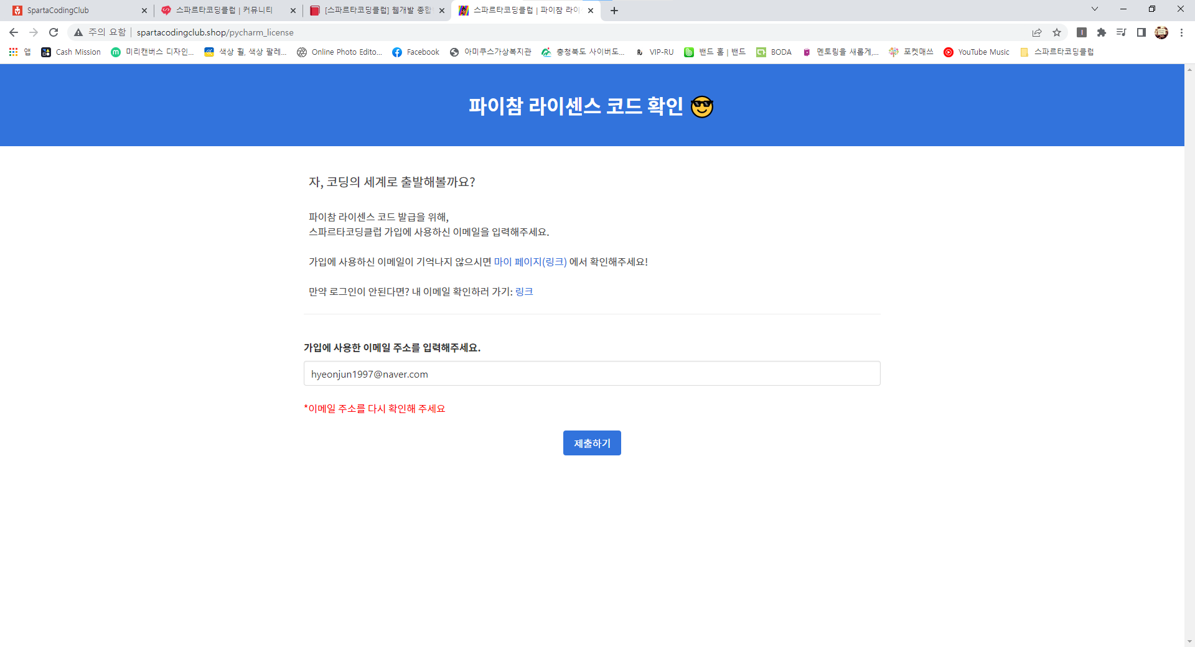Open Chrome three-dot menu
1195x647 pixels.
tap(1181, 32)
